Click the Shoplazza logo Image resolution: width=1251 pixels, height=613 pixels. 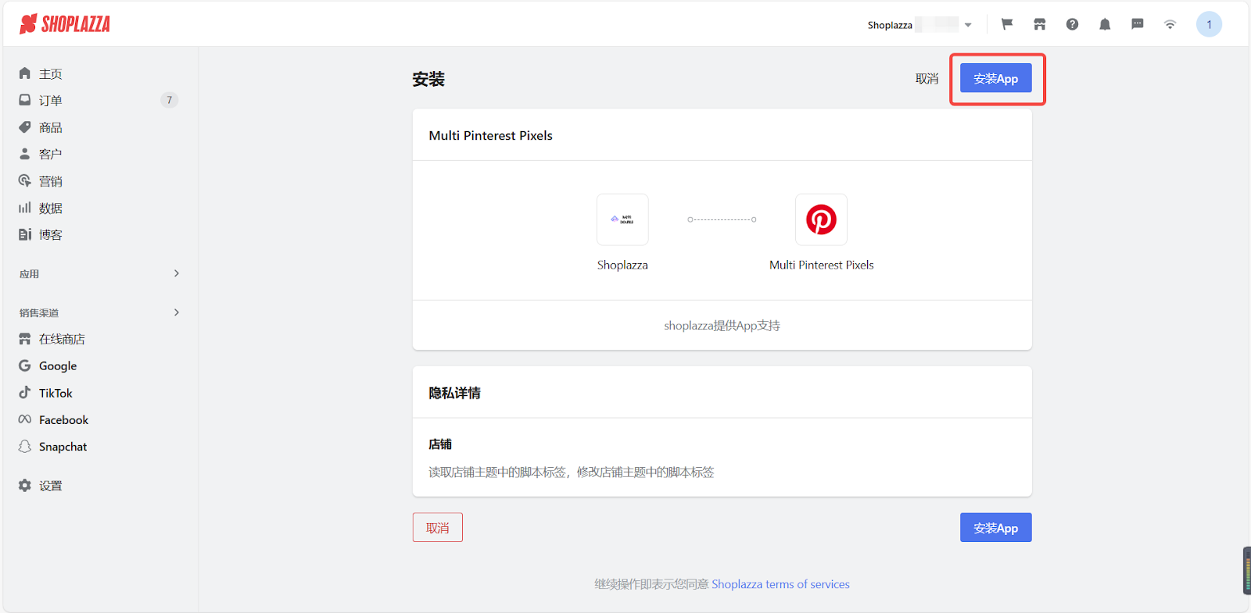pyautogui.click(x=65, y=24)
